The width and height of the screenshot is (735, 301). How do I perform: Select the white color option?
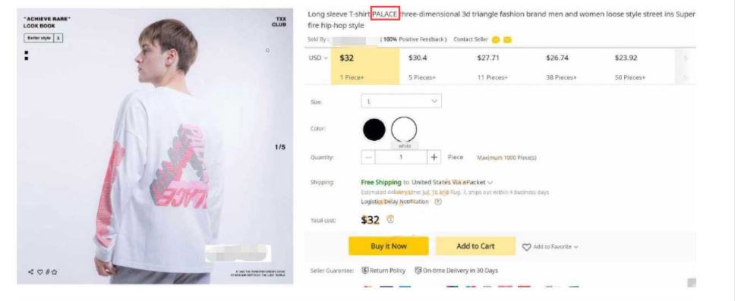point(404,130)
